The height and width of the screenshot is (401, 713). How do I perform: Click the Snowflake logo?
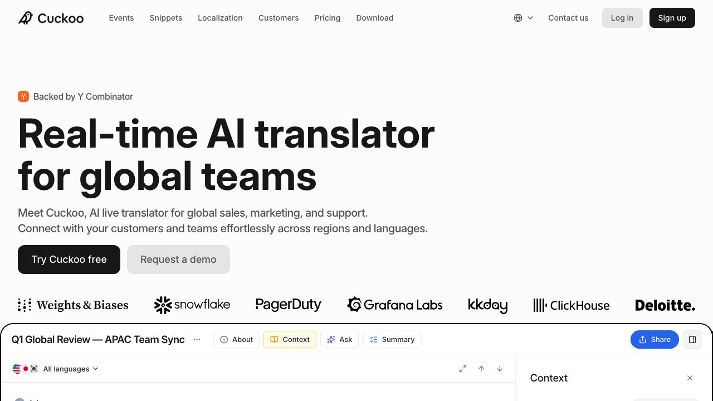click(x=192, y=305)
